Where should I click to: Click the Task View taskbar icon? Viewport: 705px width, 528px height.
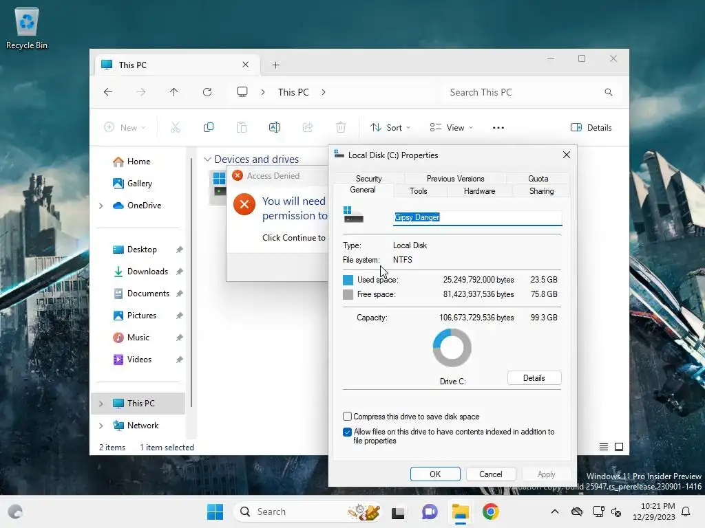tap(398, 511)
